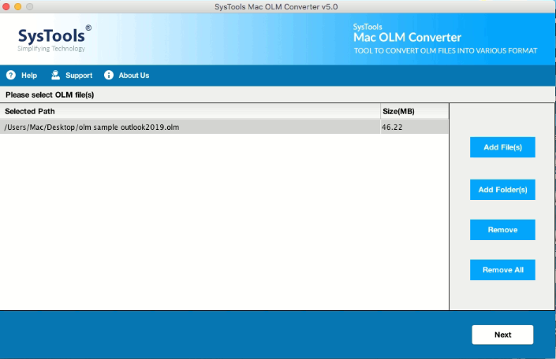This screenshot has height=359, width=556.
Task: Click the 'Please select OLM file(s)' label
Action: pos(50,95)
